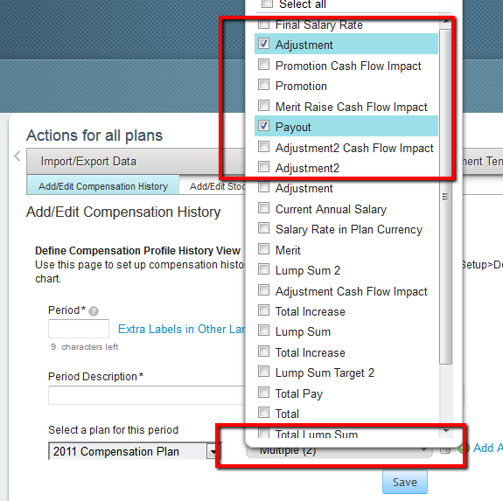
Task: Click the field list scrollbar thumb
Action: (x=445, y=196)
